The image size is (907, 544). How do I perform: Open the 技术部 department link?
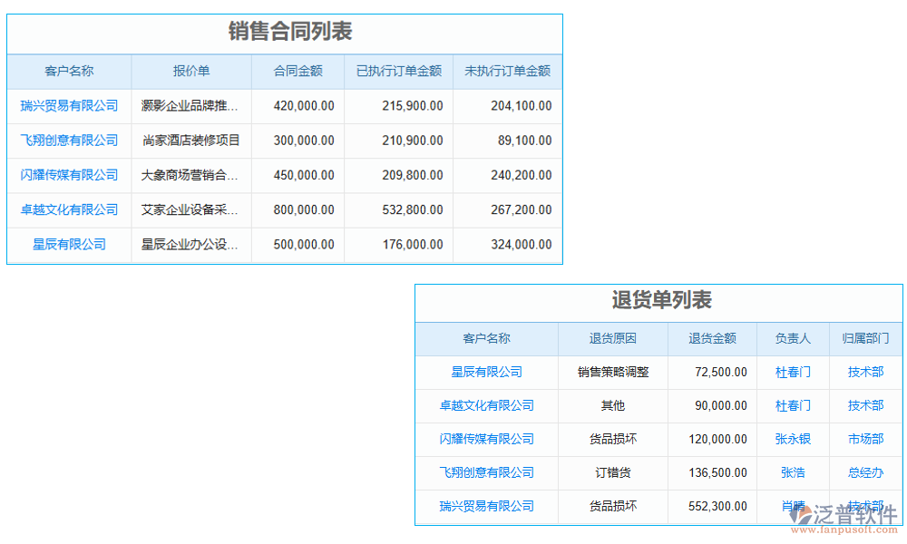click(x=865, y=372)
